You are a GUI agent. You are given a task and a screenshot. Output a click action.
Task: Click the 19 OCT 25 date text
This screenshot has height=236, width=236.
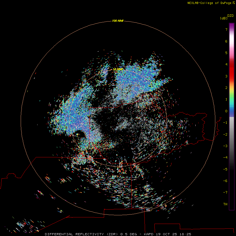(x=167, y=234)
